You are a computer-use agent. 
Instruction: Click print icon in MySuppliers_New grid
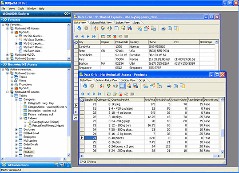pyautogui.click(x=163, y=28)
